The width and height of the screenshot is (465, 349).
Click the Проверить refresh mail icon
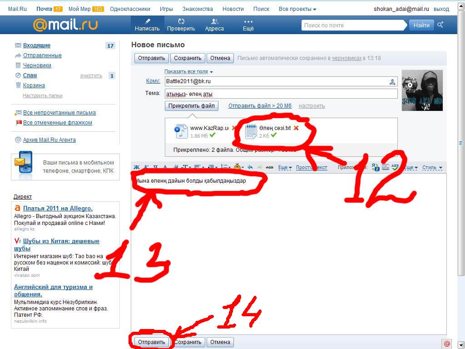point(181,21)
